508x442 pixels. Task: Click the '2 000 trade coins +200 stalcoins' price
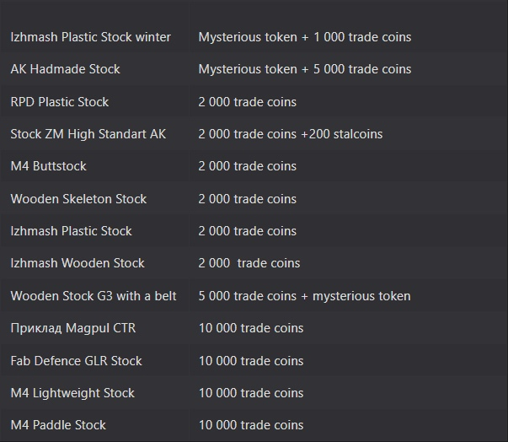point(291,134)
